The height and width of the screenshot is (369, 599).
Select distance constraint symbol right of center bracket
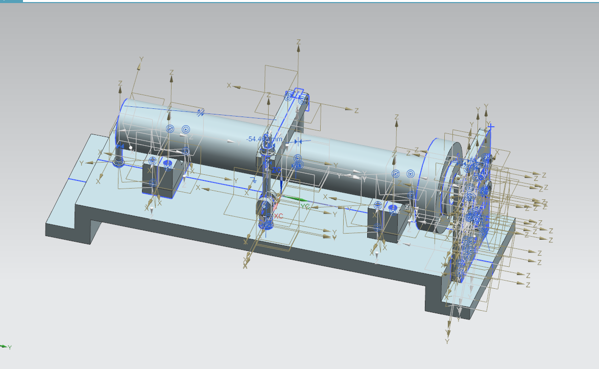pyautogui.click(x=298, y=142)
